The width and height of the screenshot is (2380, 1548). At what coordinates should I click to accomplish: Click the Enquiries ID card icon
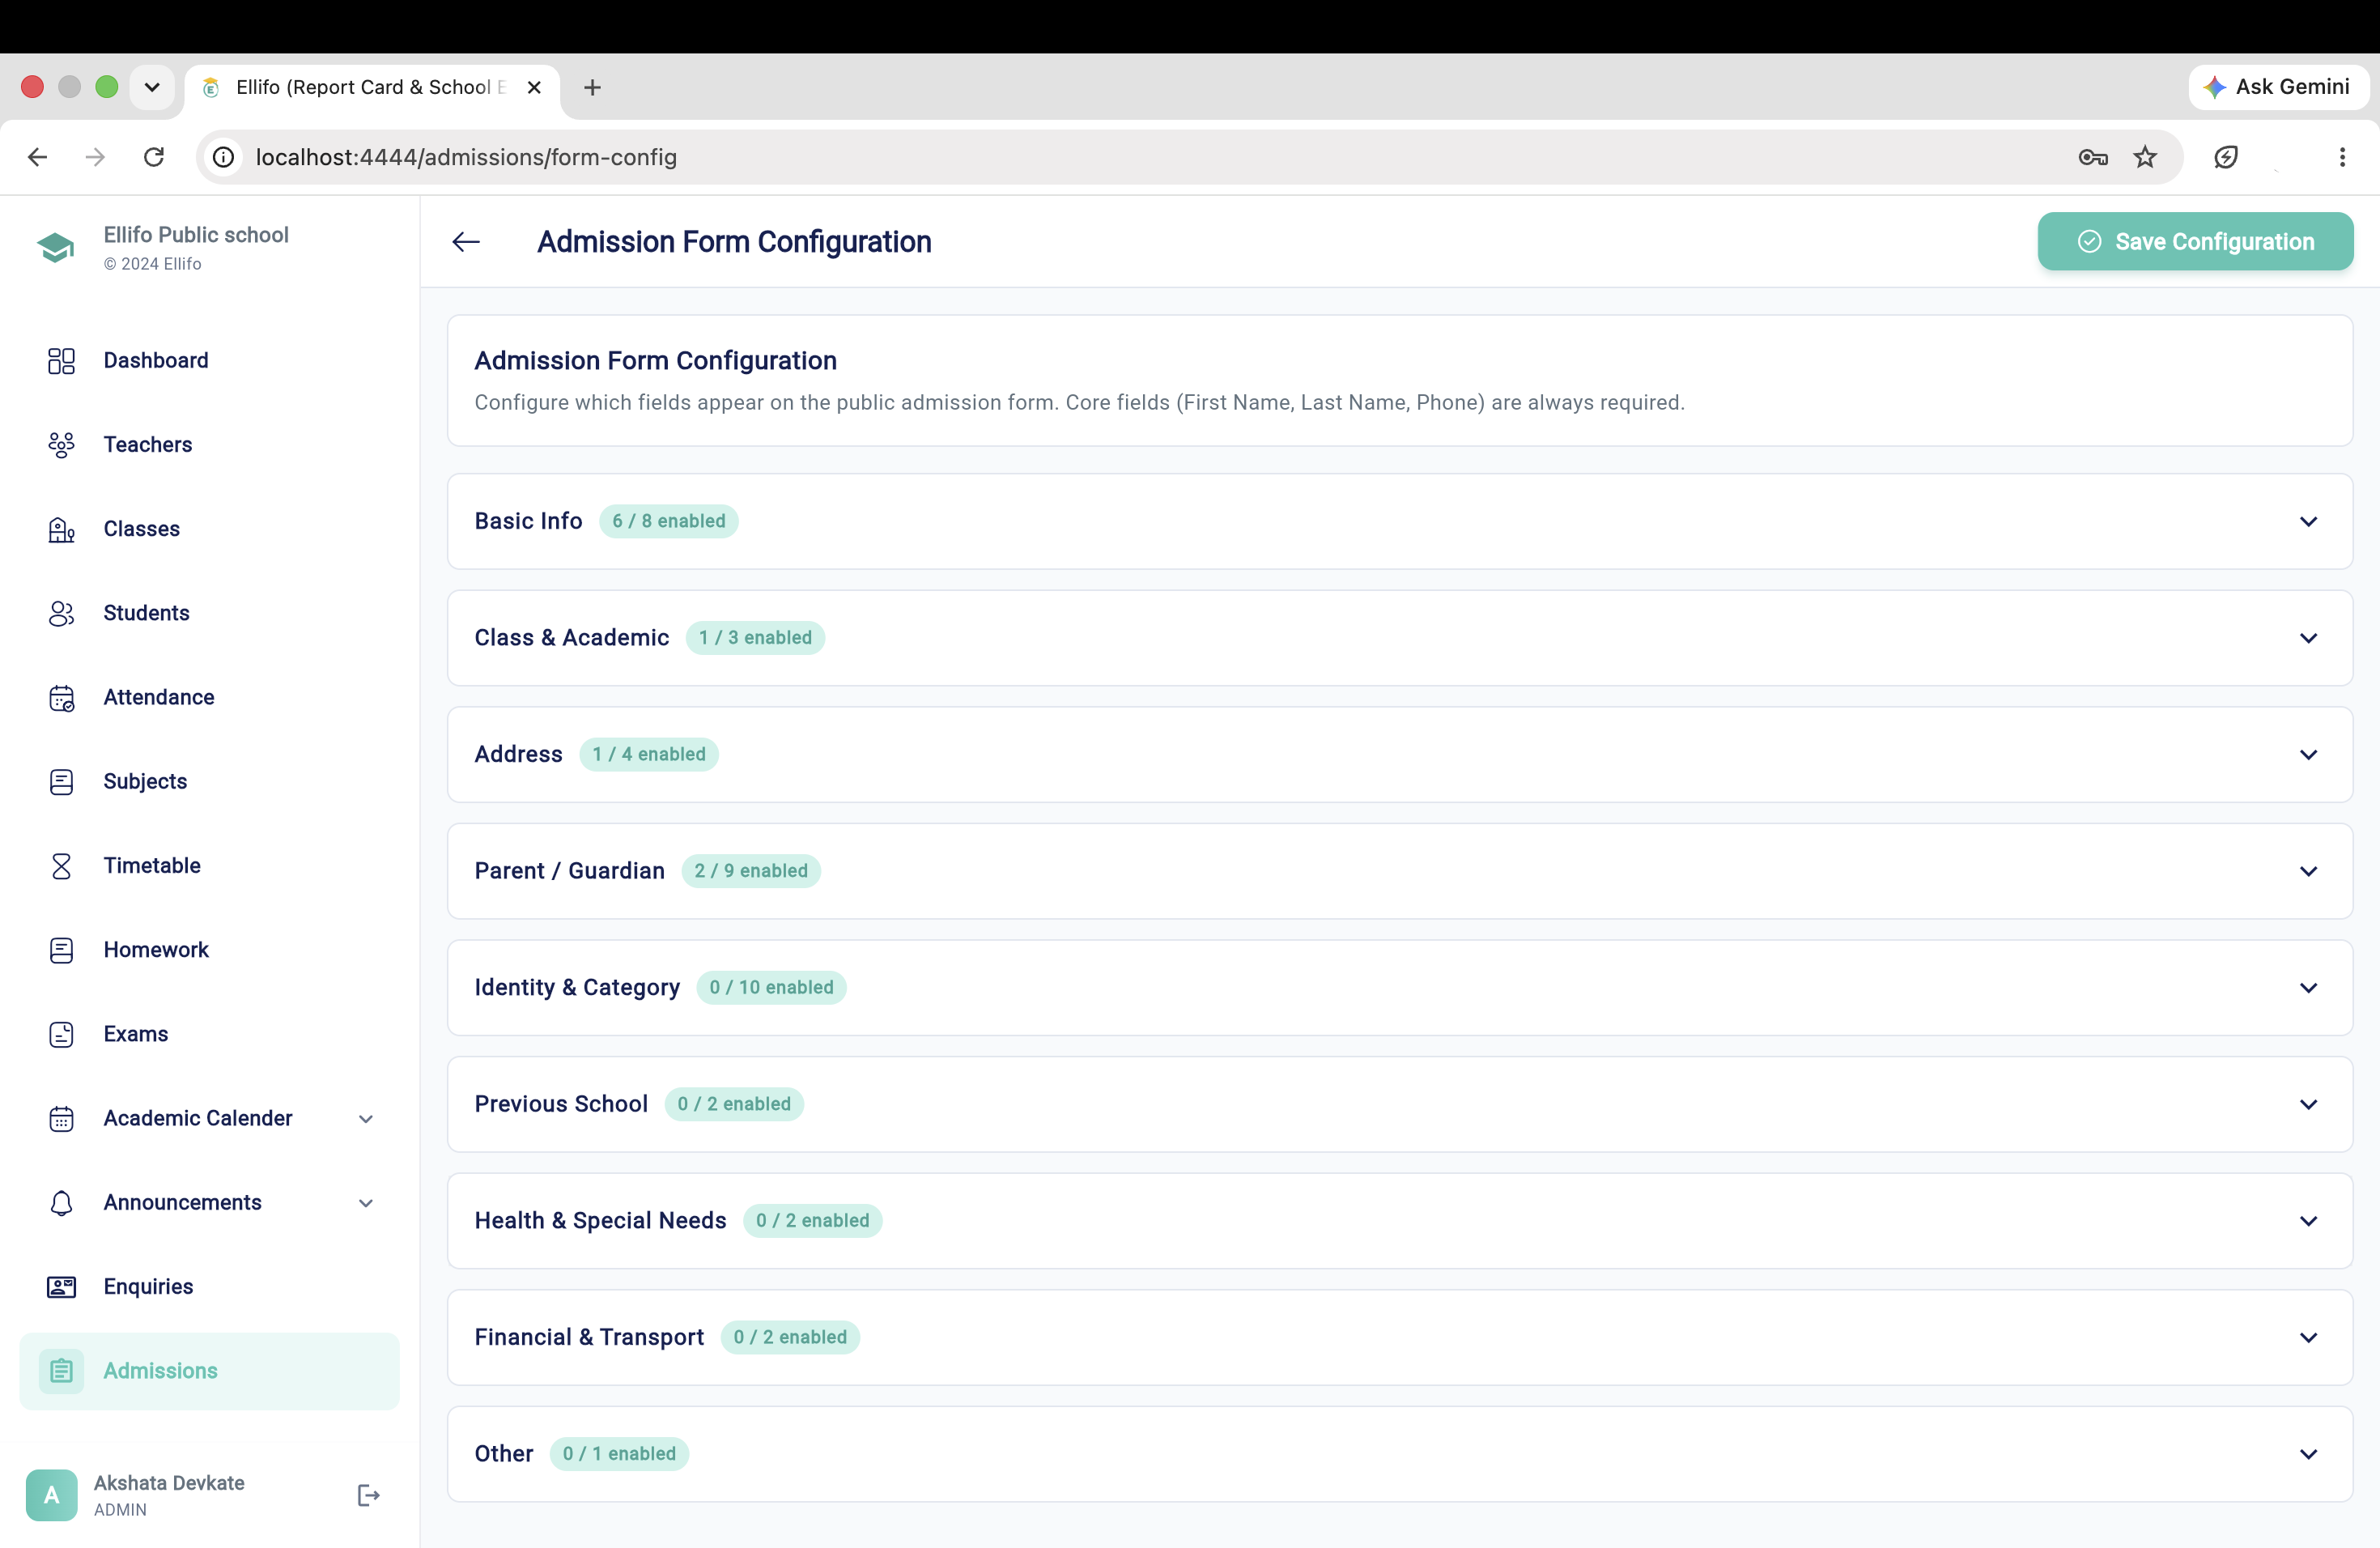(61, 1287)
